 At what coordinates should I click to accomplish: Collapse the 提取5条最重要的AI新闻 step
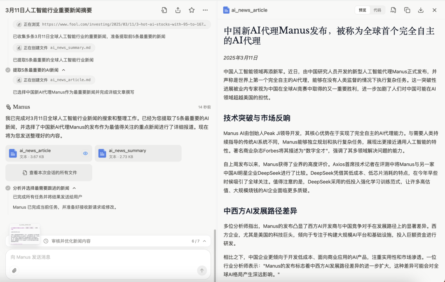pos(63,70)
